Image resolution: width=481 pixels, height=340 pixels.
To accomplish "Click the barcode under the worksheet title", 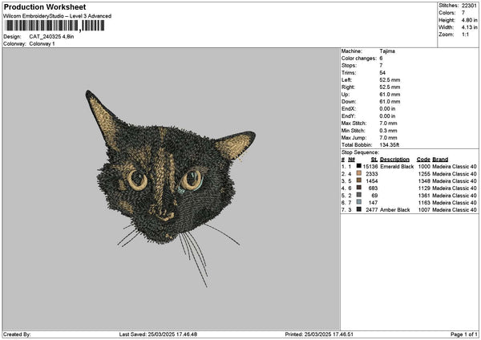I will [x=55, y=26].
